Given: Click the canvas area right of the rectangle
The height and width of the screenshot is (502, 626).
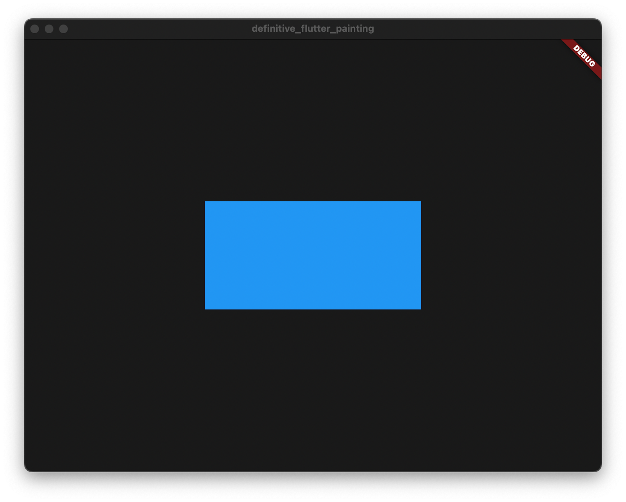Looking at the screenshot, I should (x=509, y=254).
